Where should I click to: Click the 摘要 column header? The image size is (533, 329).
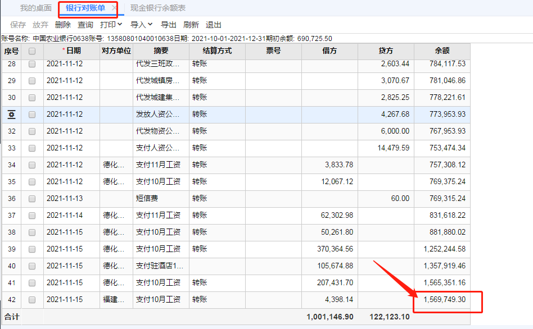pyautogui.click(x=161, y=51)
